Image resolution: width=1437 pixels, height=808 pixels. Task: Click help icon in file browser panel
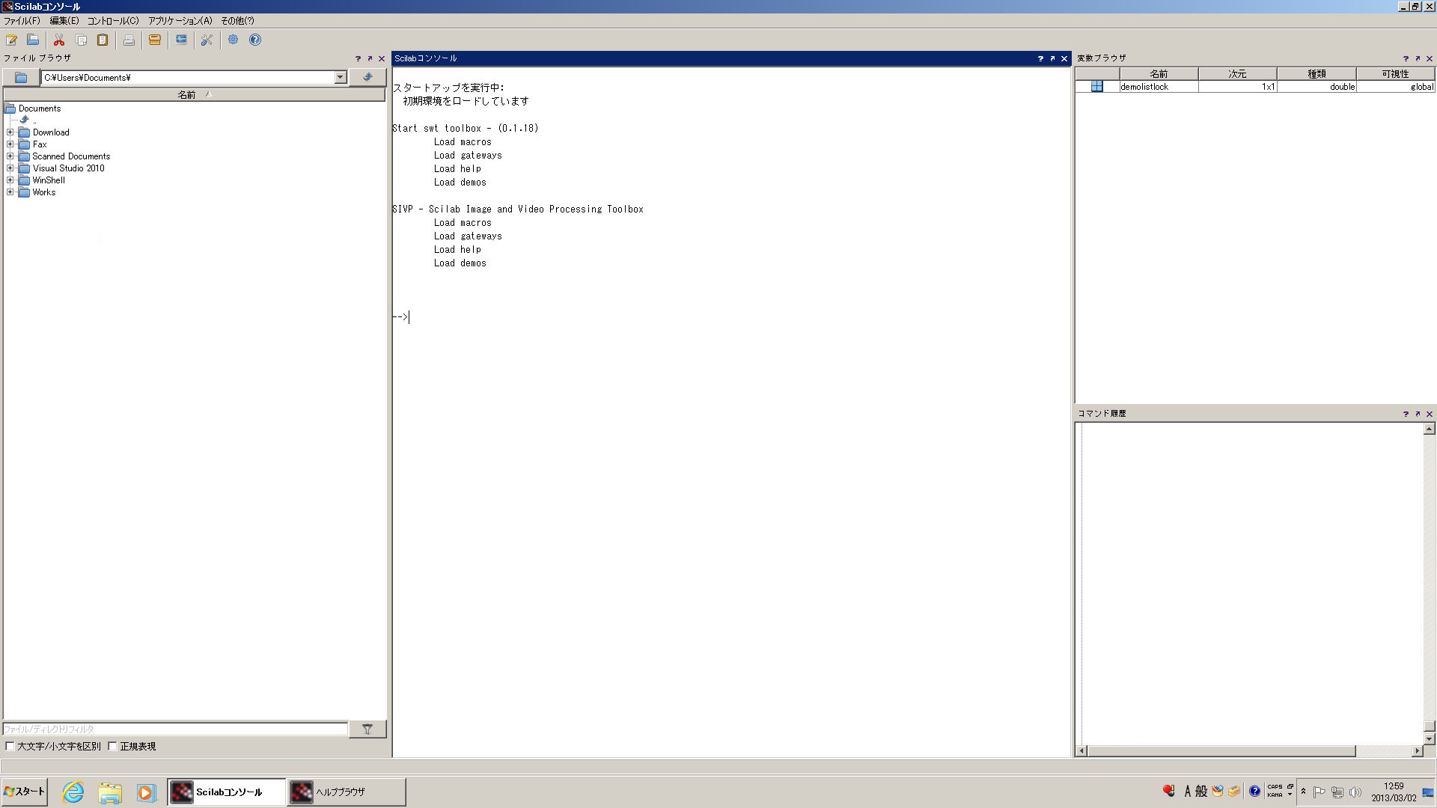pos(358,58)
